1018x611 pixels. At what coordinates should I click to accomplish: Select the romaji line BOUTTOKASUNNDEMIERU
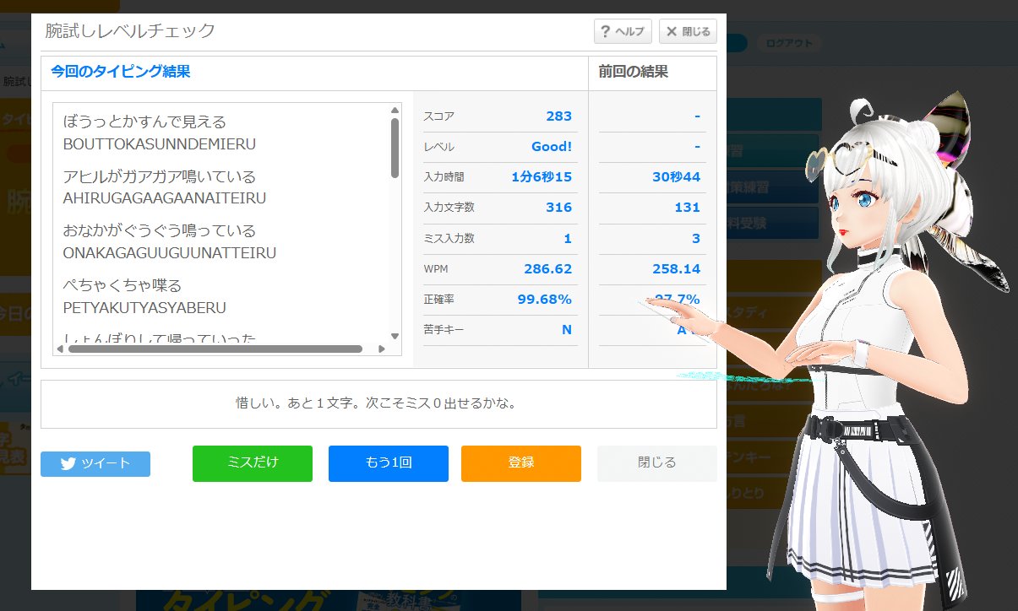click(x=159, y=144)
